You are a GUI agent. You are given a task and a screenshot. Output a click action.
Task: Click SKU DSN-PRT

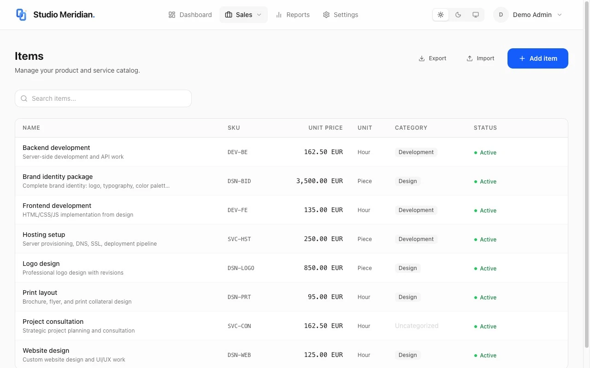(239, 297)
